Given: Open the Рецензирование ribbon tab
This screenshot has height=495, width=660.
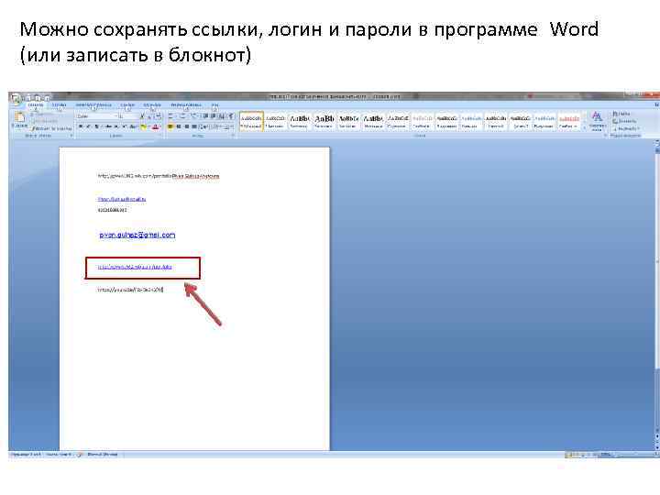Looking at the screenshot, I should 186,104.
